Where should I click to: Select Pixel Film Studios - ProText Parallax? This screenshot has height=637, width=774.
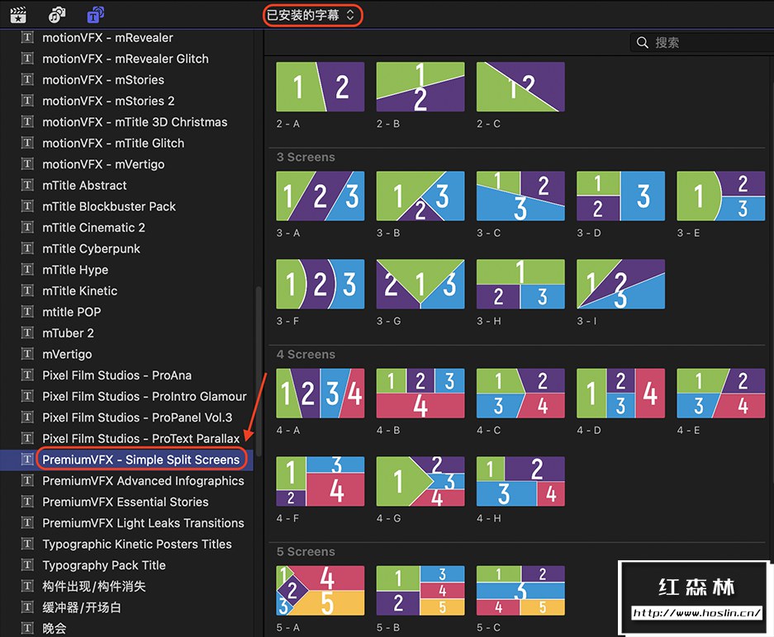[141, 438]
